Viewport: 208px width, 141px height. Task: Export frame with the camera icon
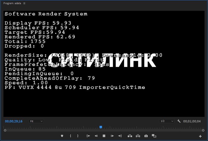point(146,136)
